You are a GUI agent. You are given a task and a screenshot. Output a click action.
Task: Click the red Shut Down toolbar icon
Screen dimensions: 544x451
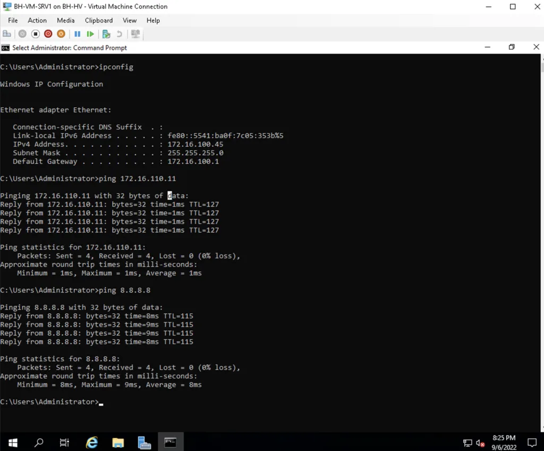pos(48,33)
